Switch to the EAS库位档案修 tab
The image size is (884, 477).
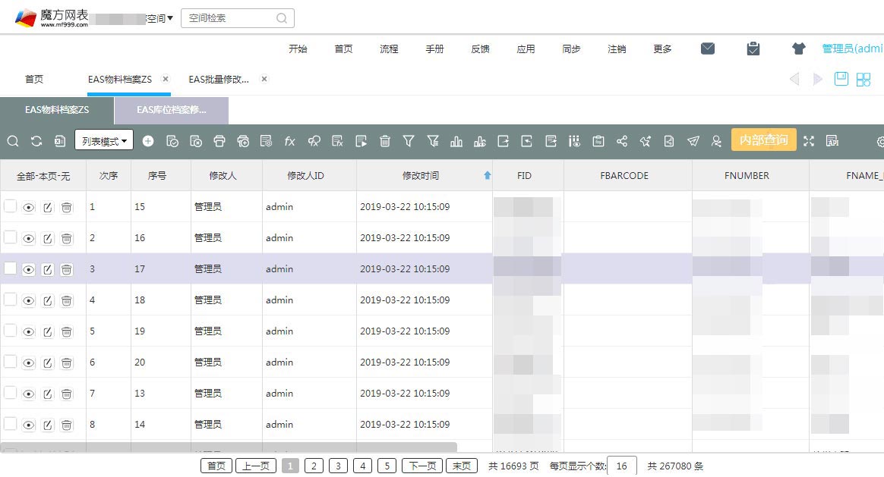click(171, 110)
